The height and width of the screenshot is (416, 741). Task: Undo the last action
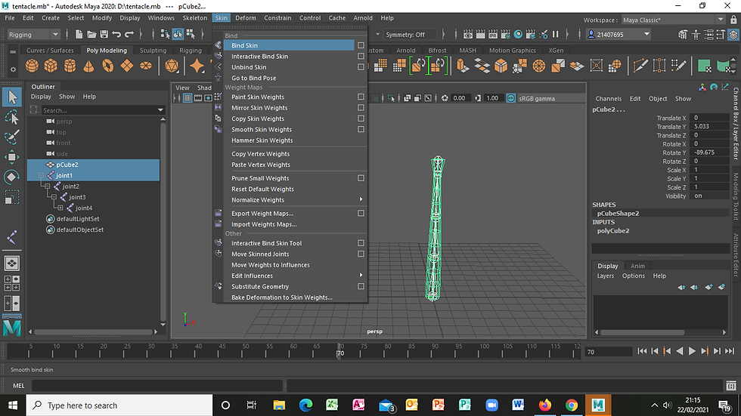click(x=116, y=34)
